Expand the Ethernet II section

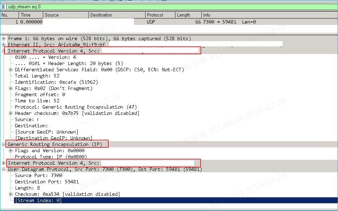point(4,45)
